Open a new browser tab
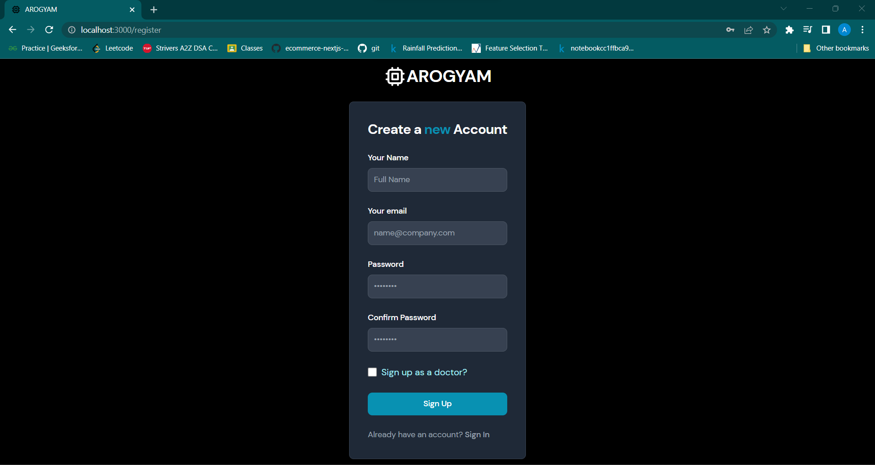 click(x=154, y=9)
